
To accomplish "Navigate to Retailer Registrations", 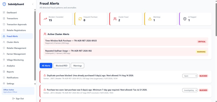I will tap(17, 30).
